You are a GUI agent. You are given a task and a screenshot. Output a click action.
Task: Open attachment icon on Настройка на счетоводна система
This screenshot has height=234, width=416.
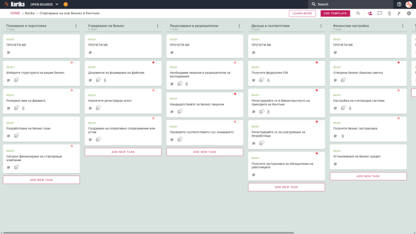coord(350,108)
